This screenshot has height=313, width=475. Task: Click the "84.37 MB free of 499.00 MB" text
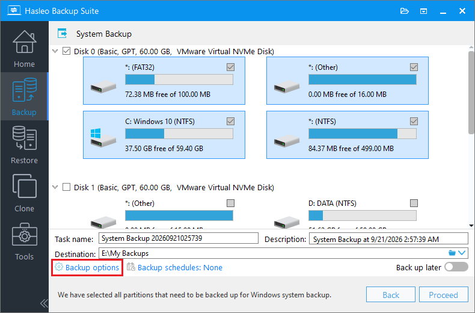click(351, 149)
